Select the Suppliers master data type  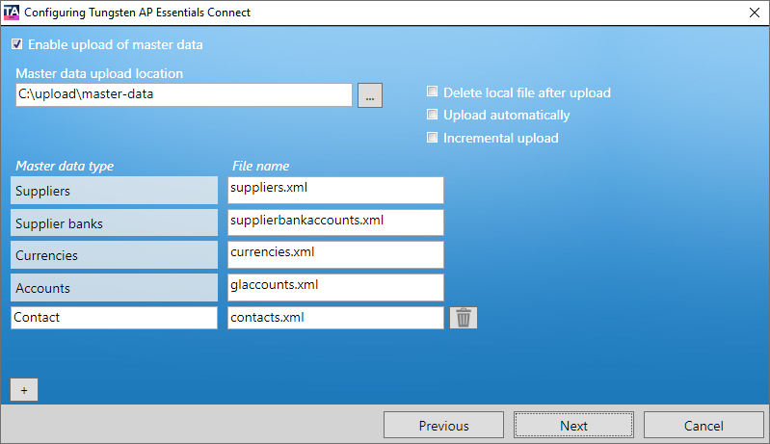click(x=114, y=191)
